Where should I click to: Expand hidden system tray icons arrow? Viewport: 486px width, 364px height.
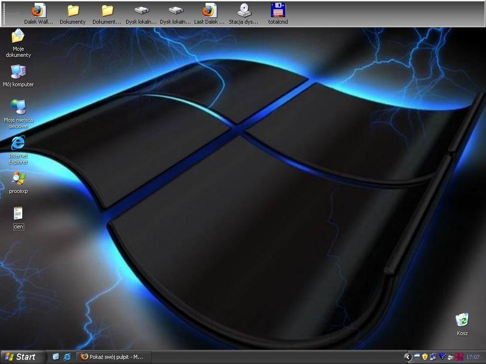click(x=408, y=357)
